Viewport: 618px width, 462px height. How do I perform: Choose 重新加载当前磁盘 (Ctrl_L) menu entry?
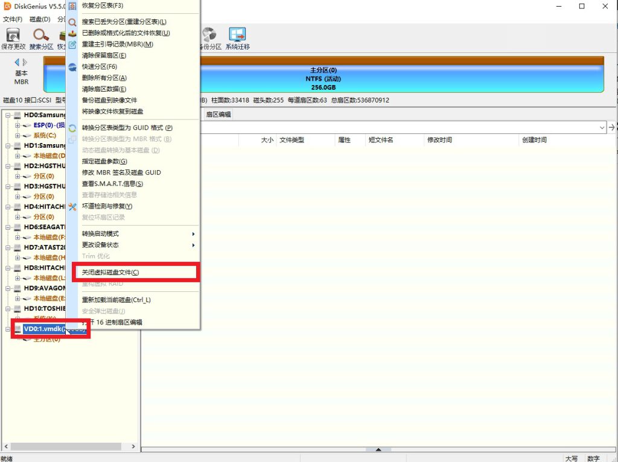coord(116,300)
